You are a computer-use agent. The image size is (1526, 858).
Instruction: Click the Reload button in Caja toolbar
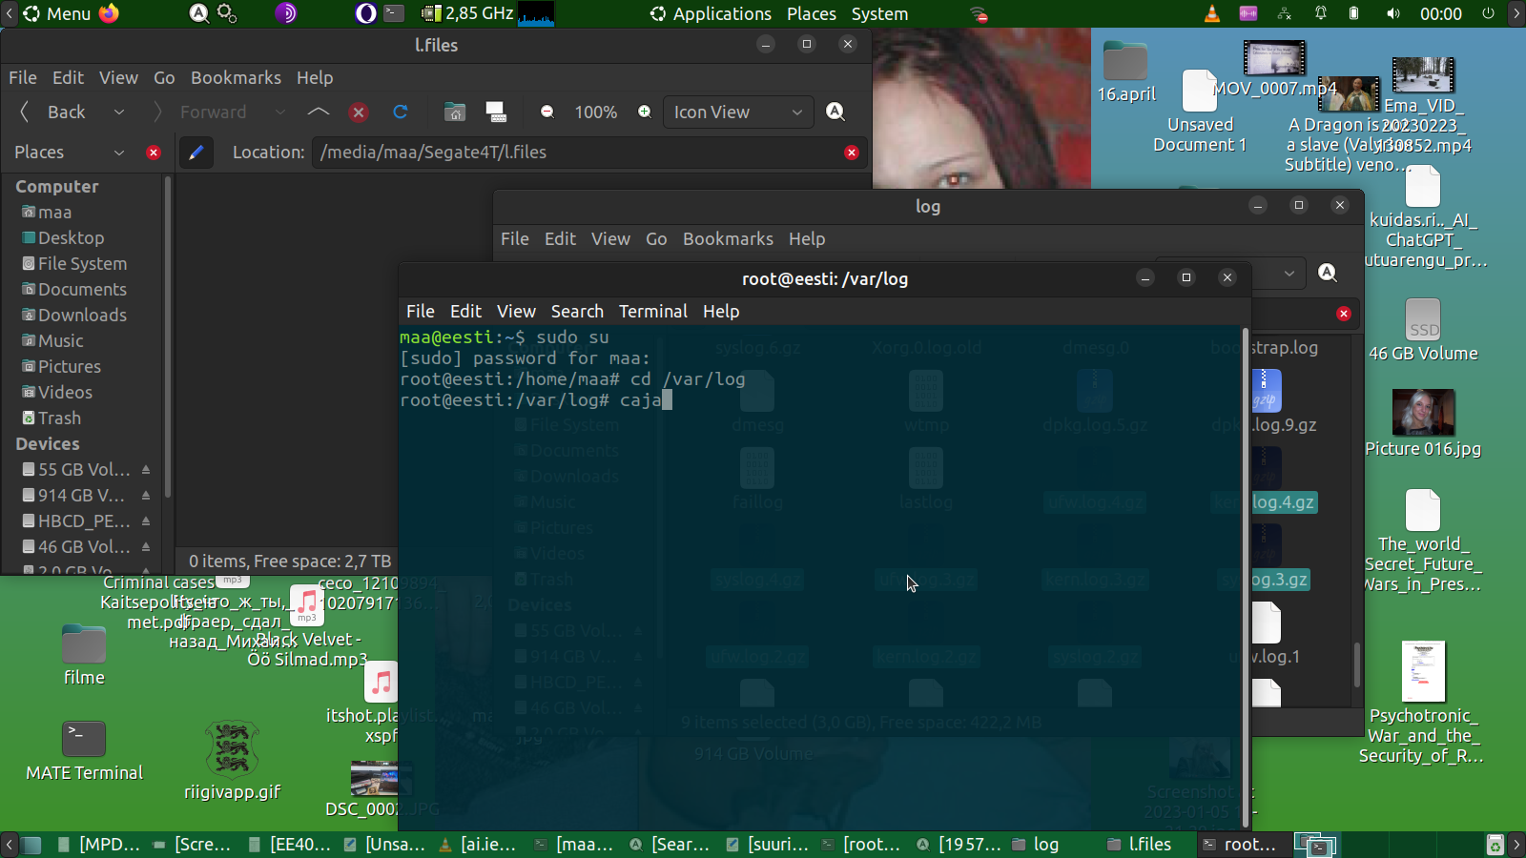click(x=401, y=112)
